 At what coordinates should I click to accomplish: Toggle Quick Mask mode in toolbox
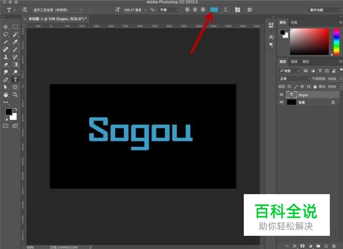(5, 126)
